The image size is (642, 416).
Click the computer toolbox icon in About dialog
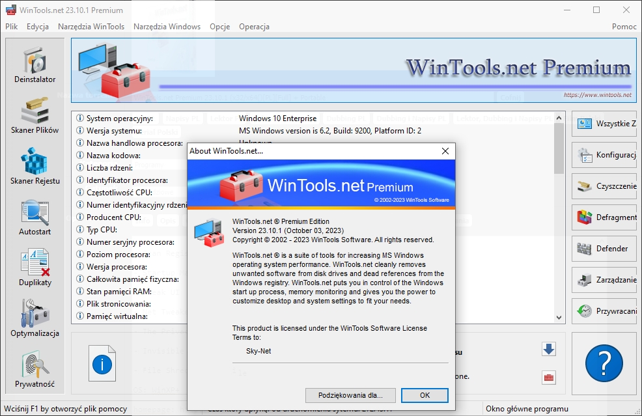pyautogui.click(x=209, y=233)
